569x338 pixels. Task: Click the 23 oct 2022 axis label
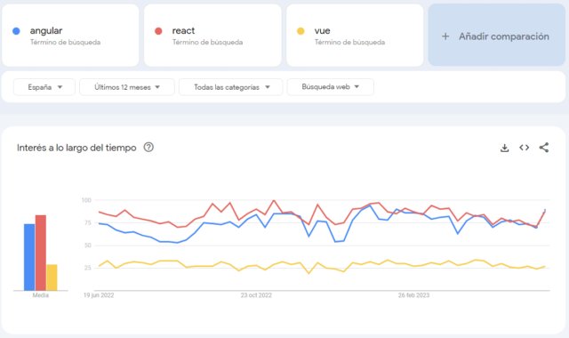coord(256,295)
